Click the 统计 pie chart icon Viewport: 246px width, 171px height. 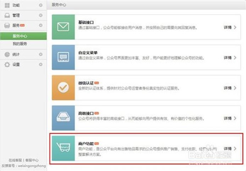7,55
